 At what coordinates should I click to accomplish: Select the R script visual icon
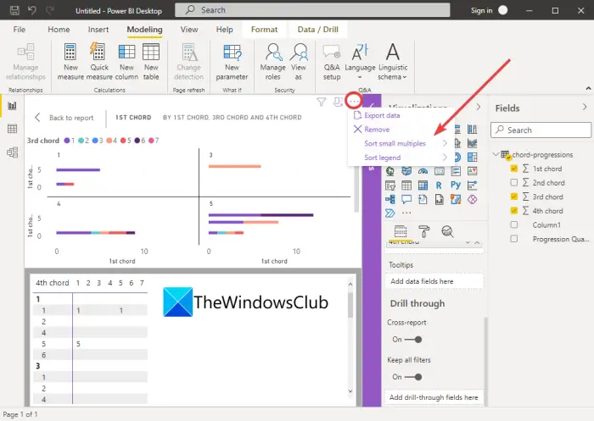pos(439,186)
